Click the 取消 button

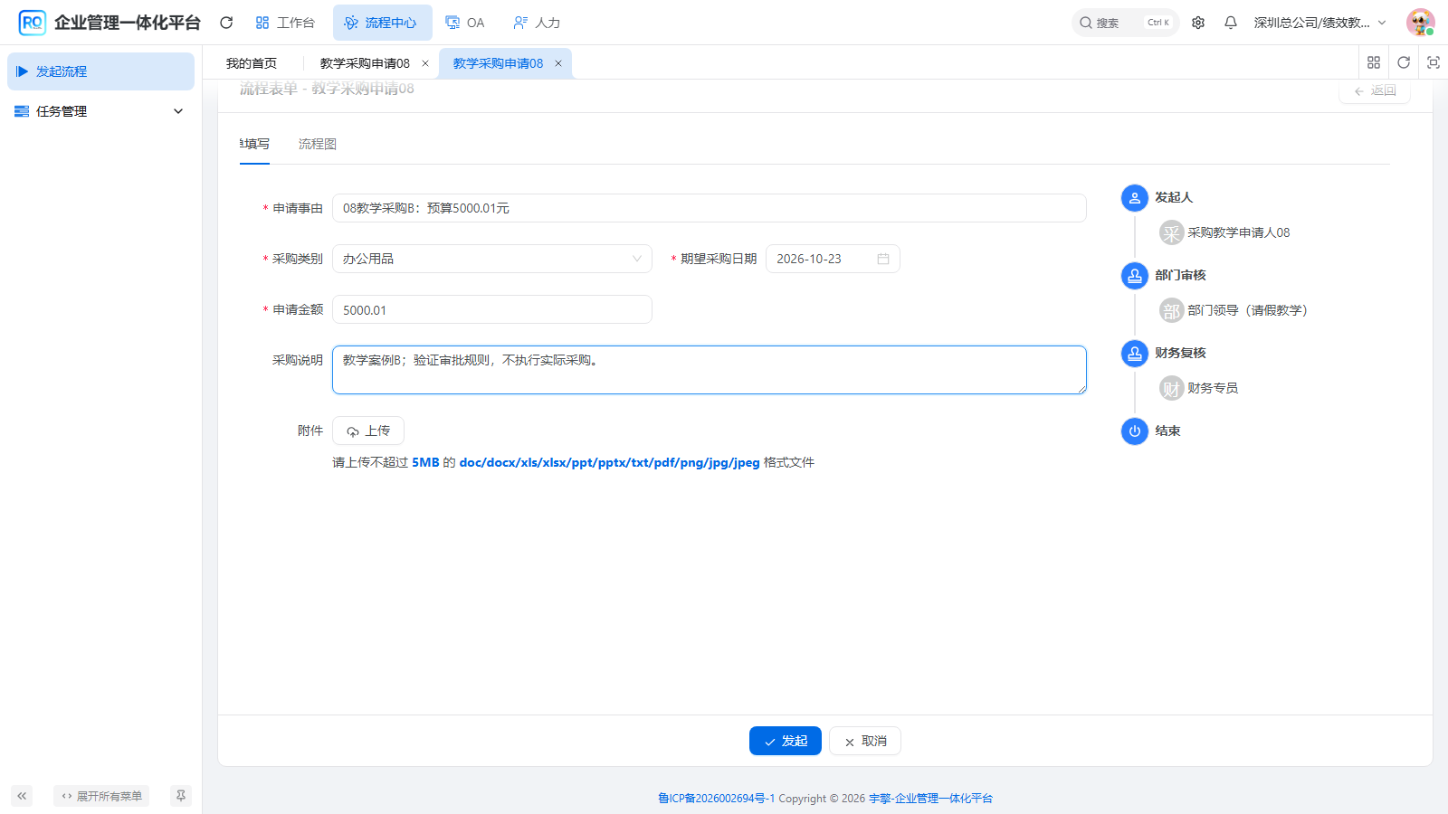coord(865,741)
